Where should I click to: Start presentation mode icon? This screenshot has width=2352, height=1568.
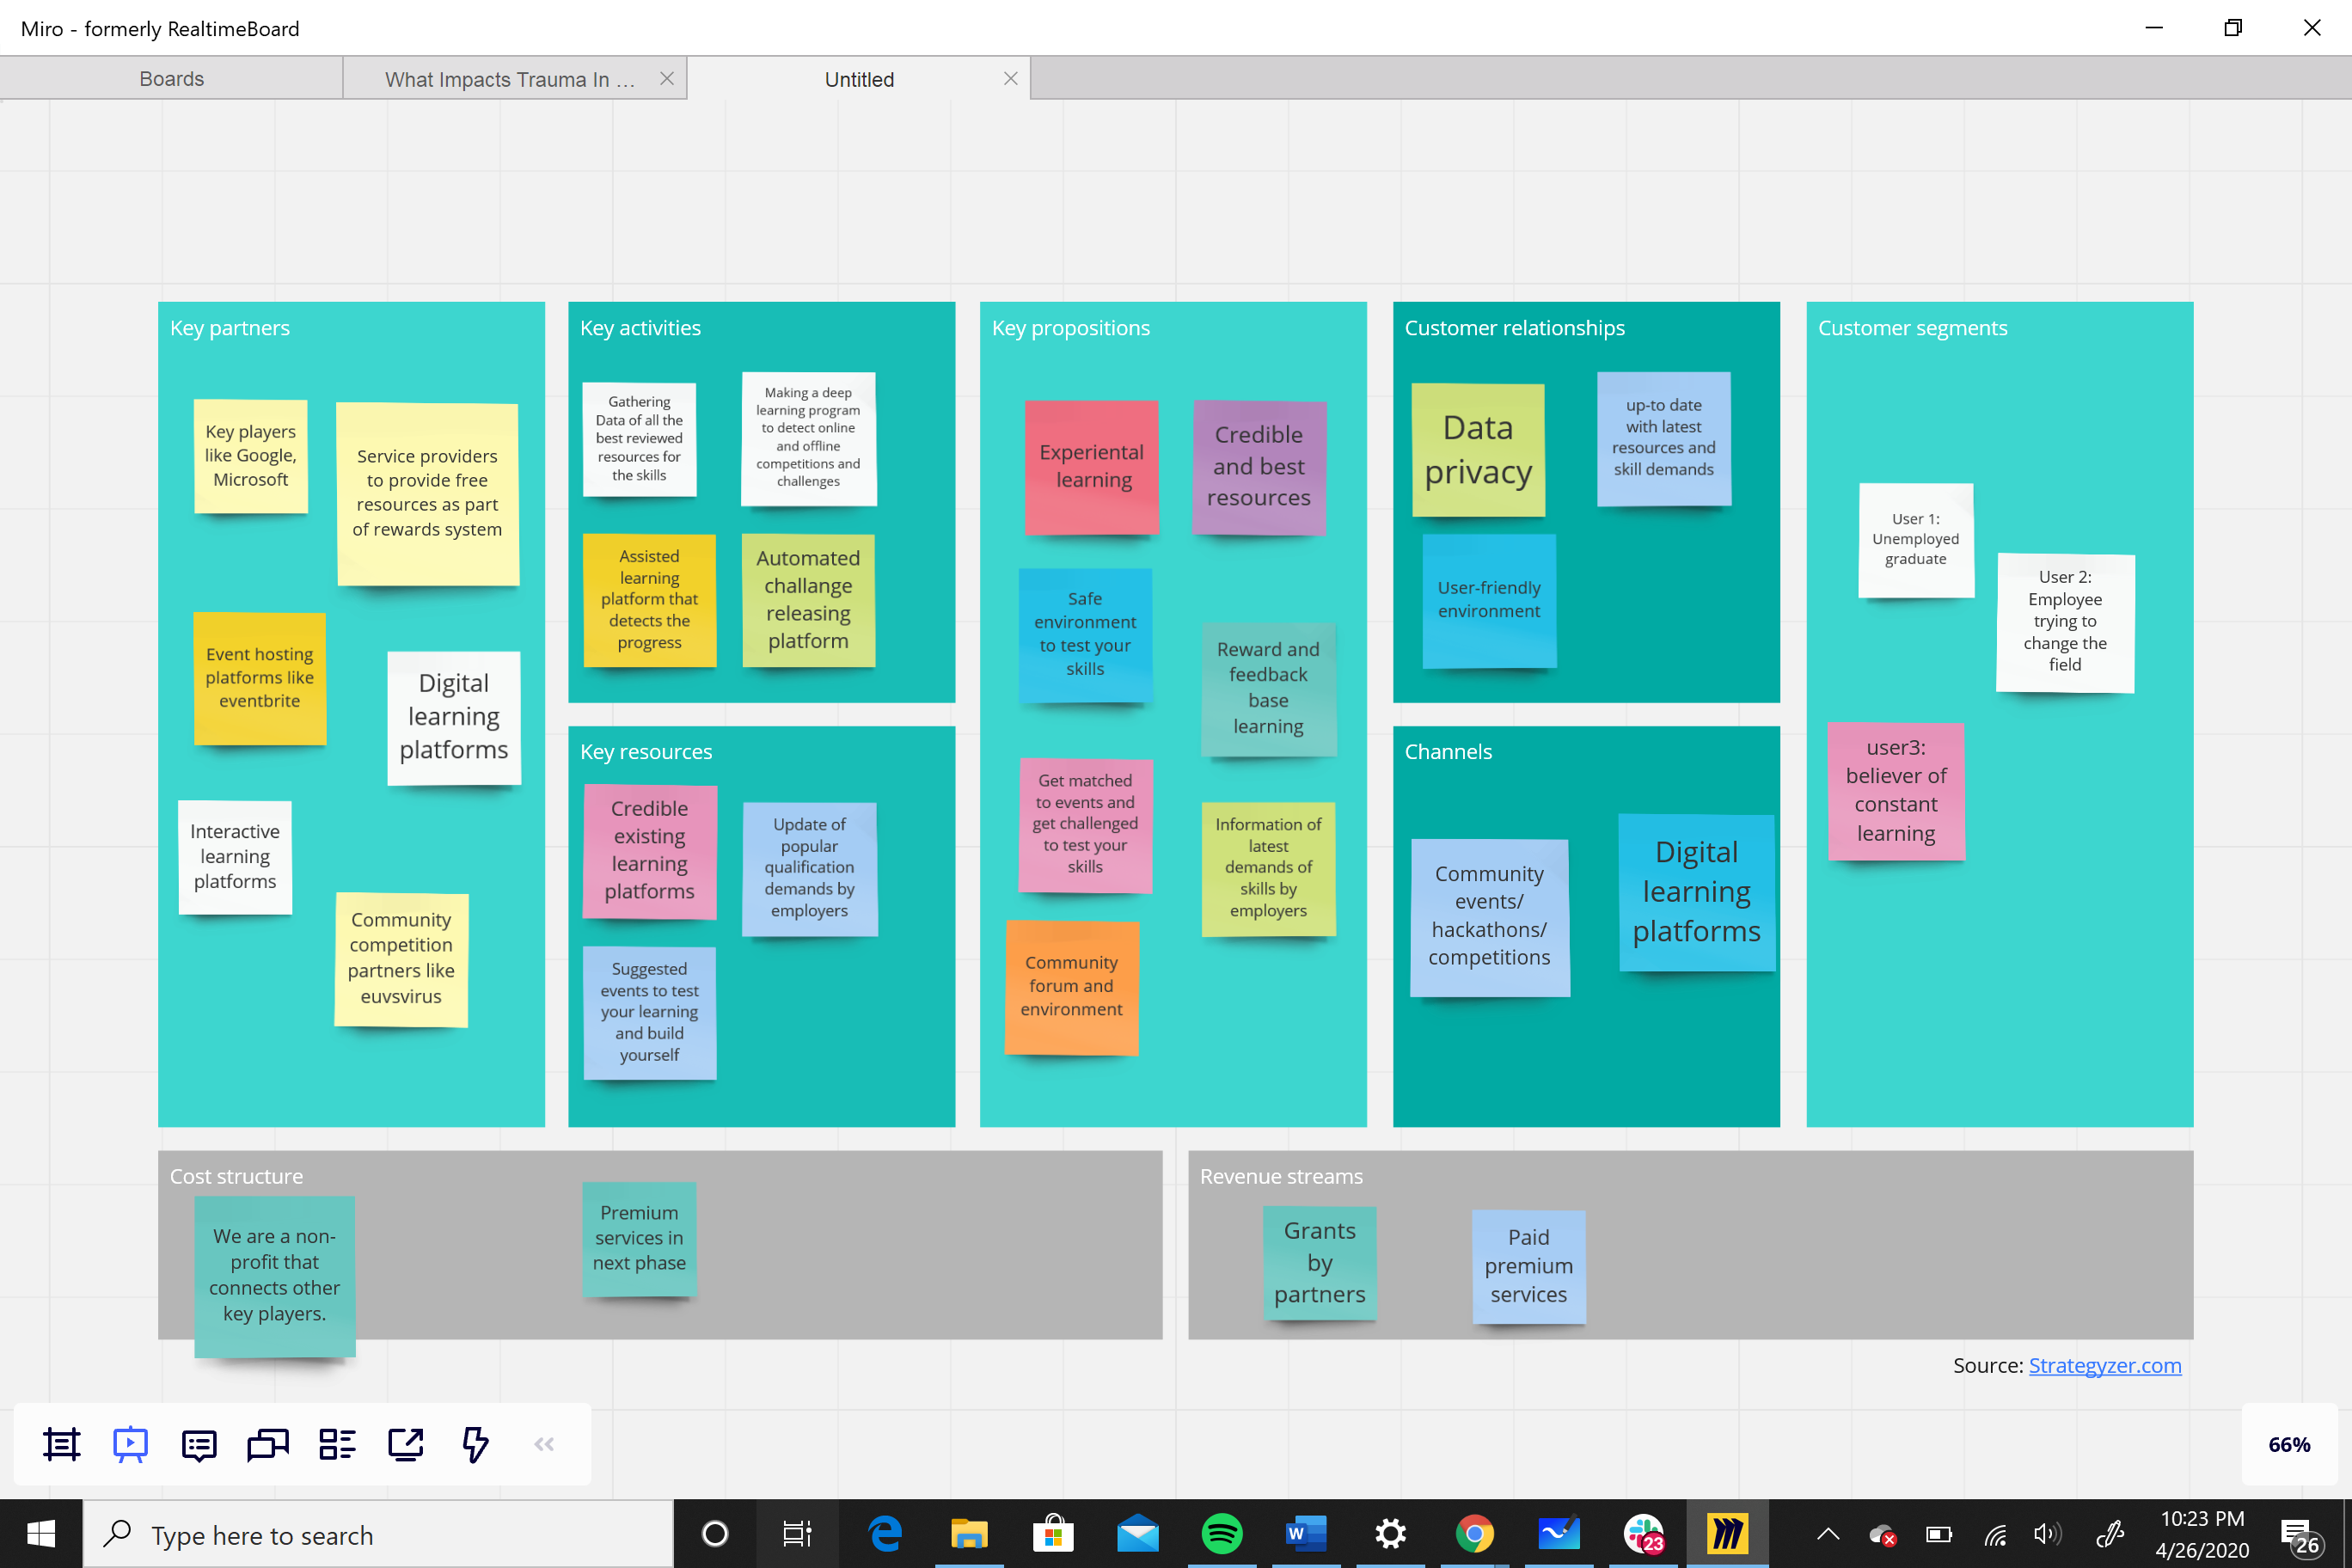pyautogui.click(x=130, y=1444)
